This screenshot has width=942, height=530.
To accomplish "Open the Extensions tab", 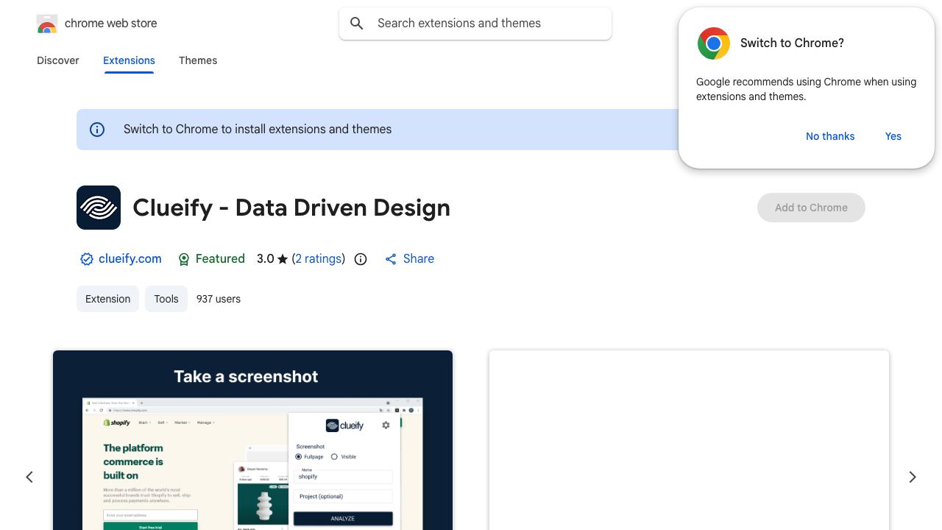I will click(x=129, y=60).
